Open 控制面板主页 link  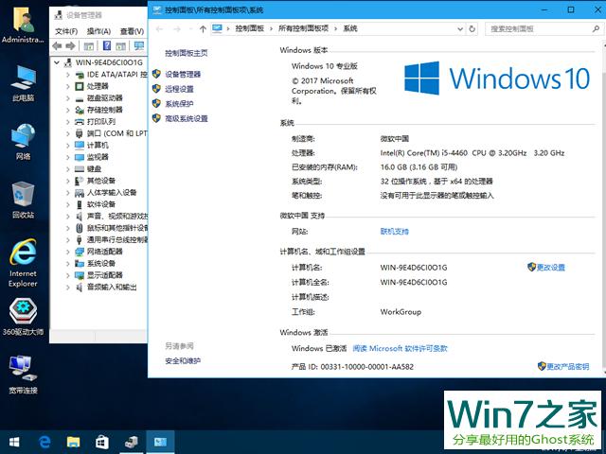(x=187, y=53)
